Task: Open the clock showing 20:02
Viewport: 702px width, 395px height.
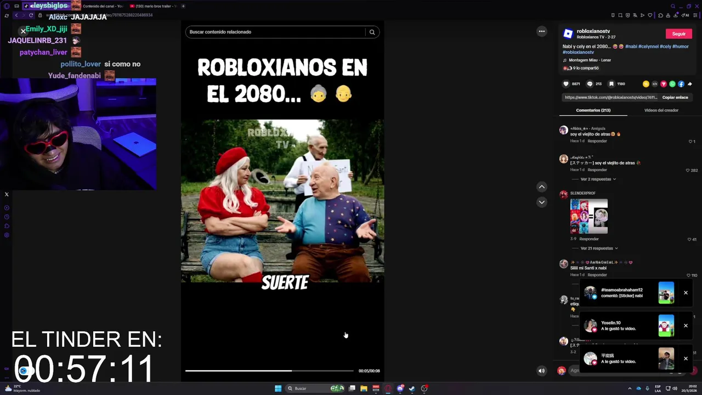Action: [x=689, y=388]
